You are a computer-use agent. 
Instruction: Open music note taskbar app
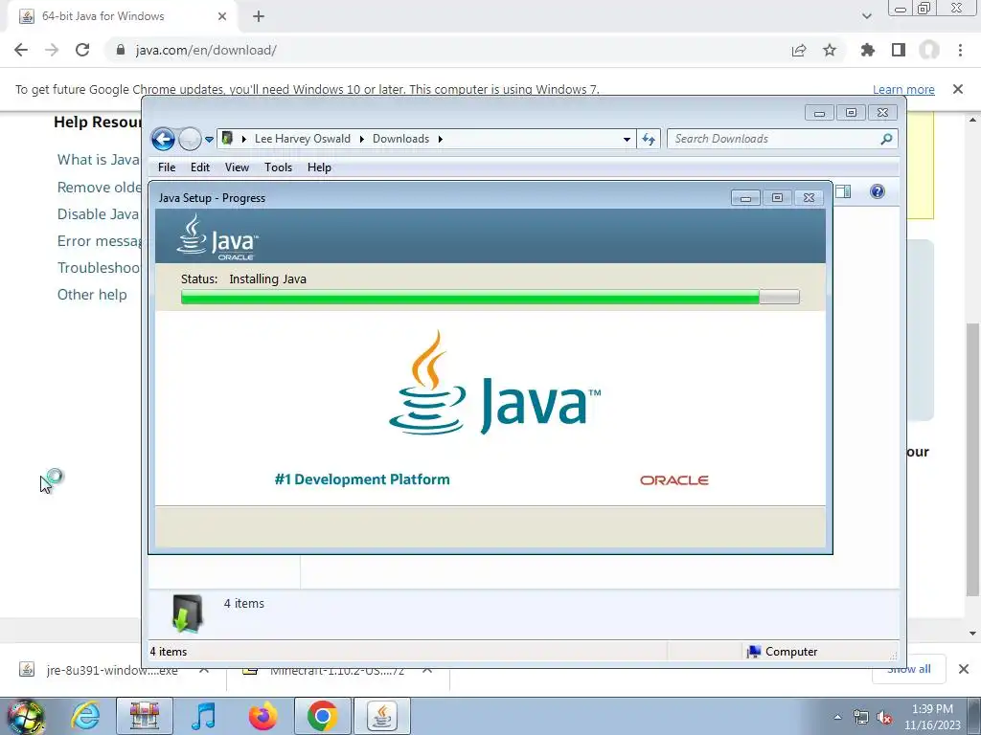pyautogui.click(x=203, y=716)
